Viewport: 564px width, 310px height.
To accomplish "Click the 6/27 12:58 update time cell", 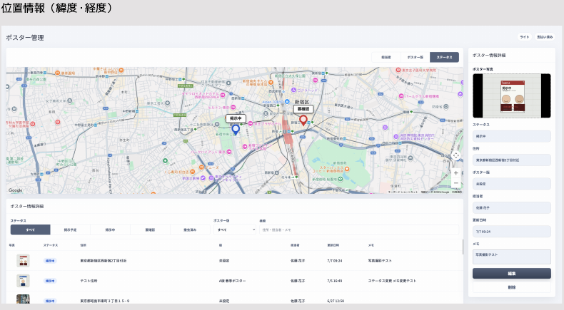I will tap(335, 301).
